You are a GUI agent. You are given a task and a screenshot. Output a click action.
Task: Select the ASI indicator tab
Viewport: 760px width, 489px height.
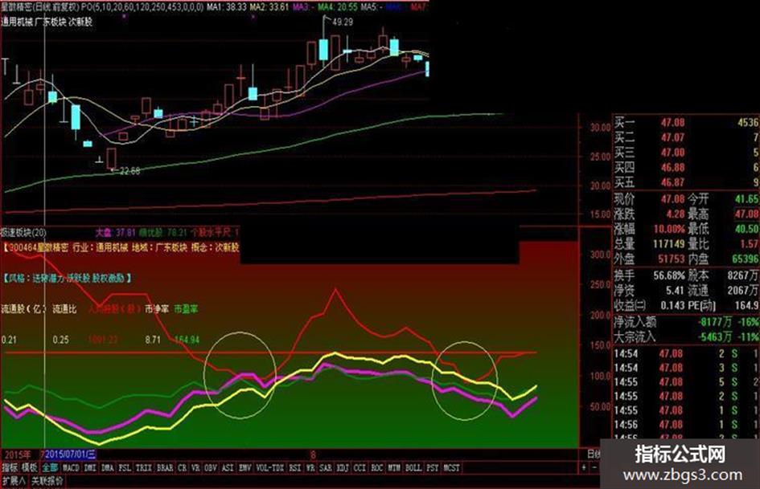[x=228, y=467]
